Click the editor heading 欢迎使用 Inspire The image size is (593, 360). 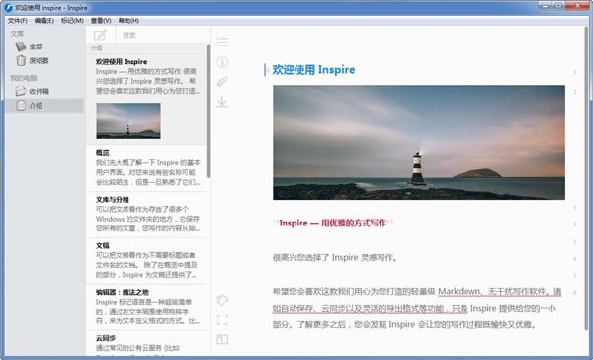pos(313,70)
